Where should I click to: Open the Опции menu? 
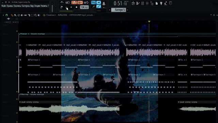[37, 6]
